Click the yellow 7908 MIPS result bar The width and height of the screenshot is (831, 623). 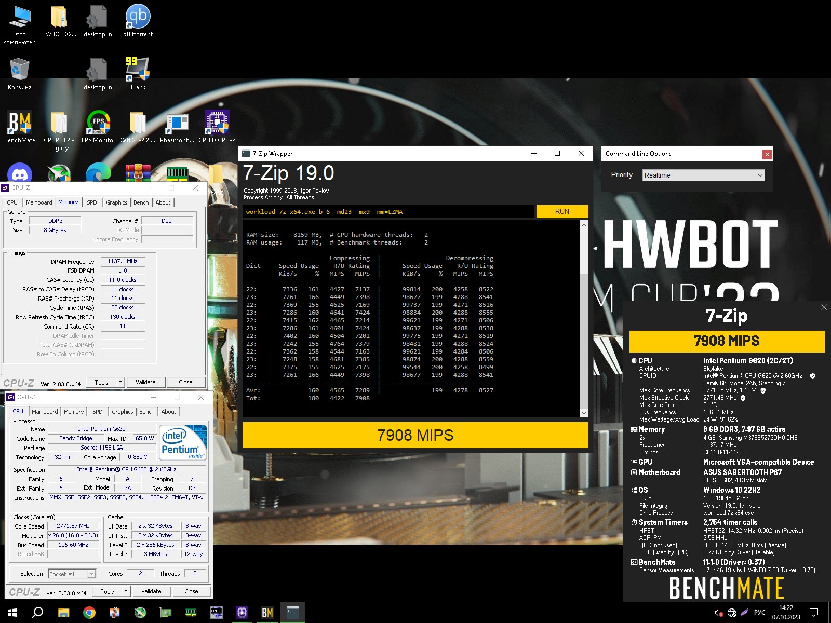coord(415,435)
